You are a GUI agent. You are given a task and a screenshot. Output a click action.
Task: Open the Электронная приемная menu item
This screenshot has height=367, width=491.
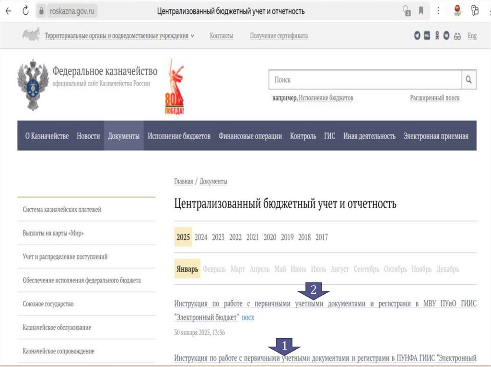point(436,136)
